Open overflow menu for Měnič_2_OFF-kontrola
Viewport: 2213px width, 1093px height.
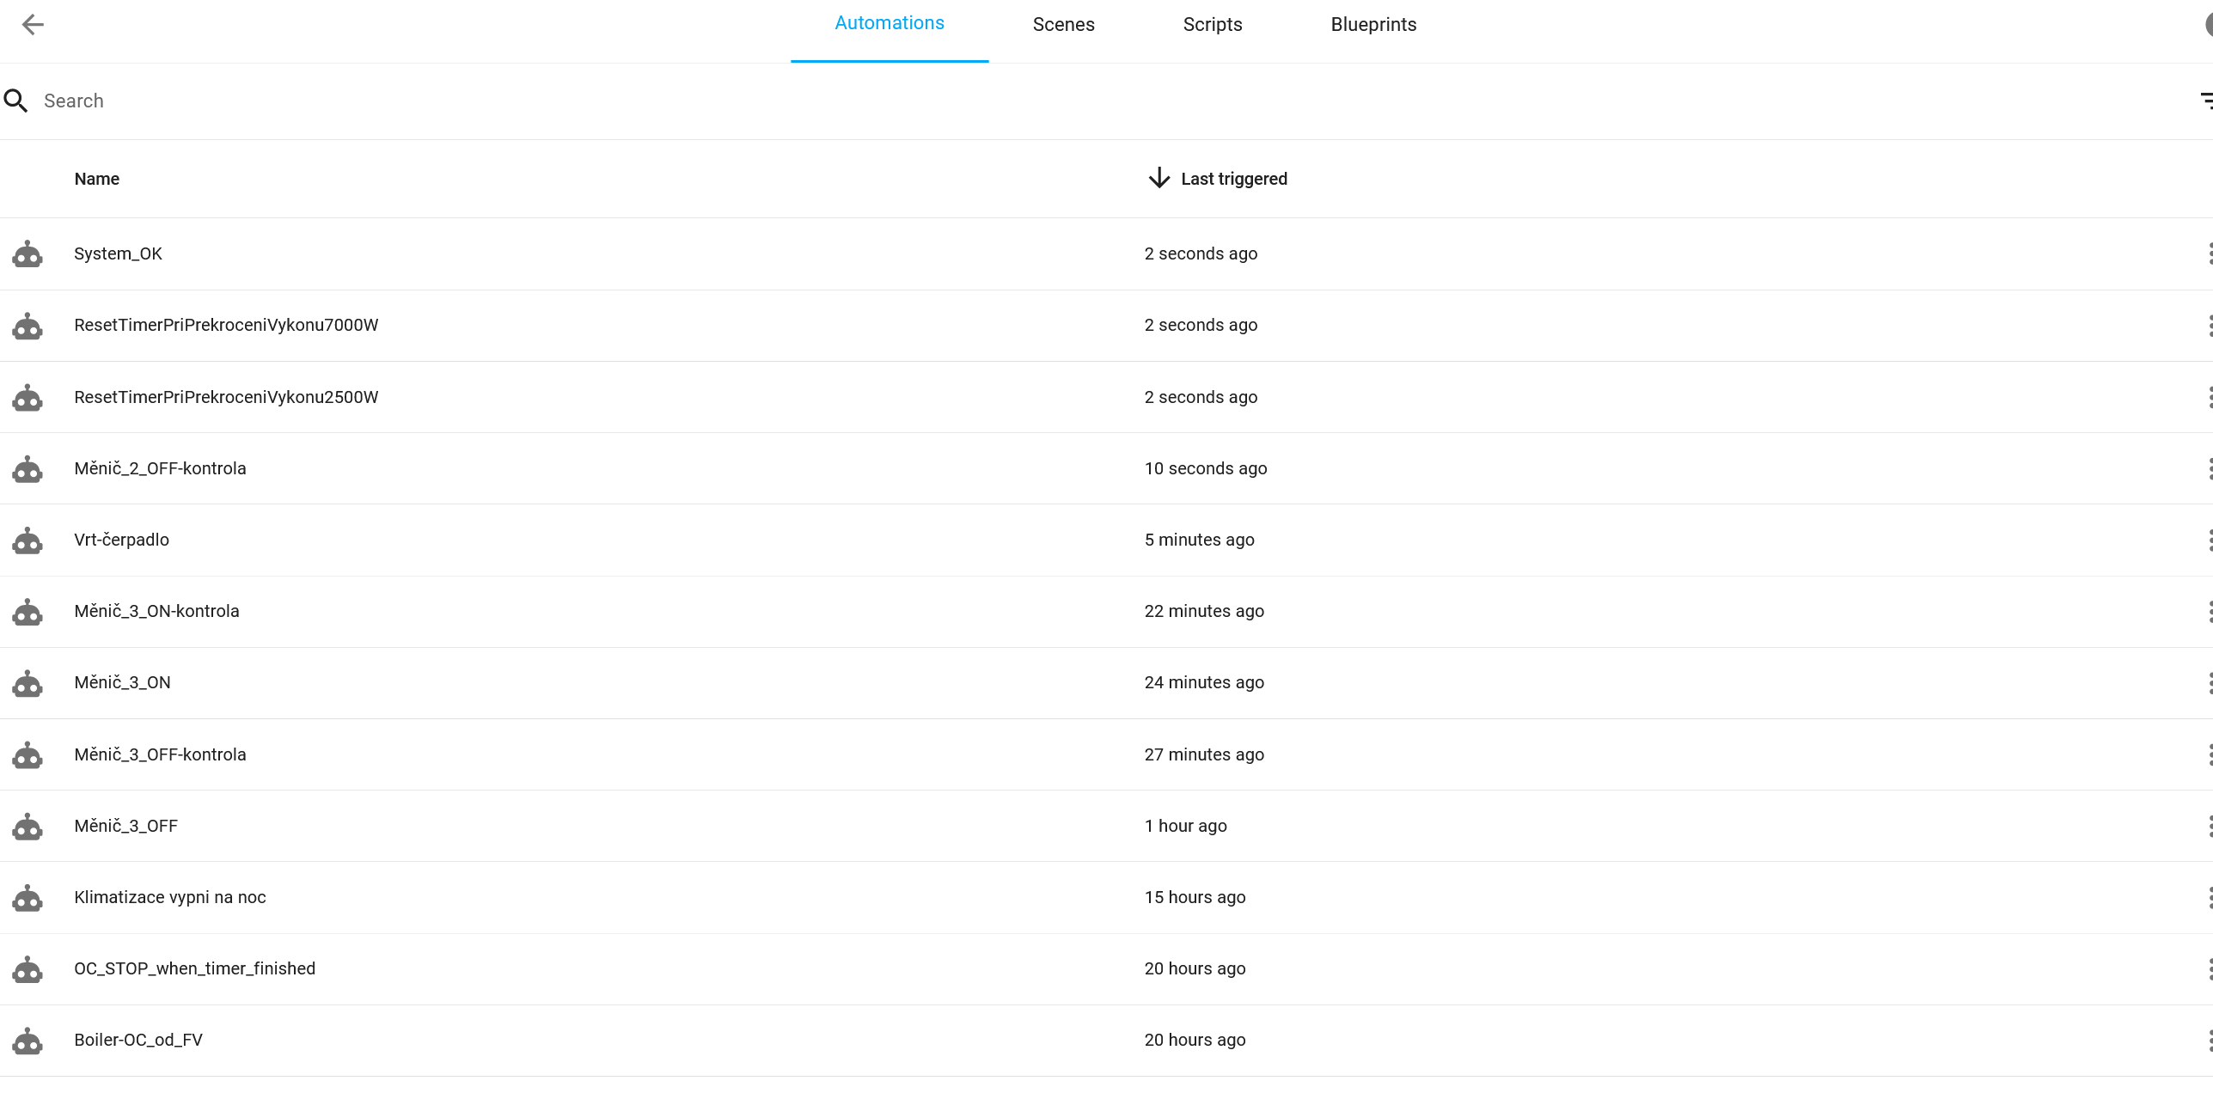2209,468
